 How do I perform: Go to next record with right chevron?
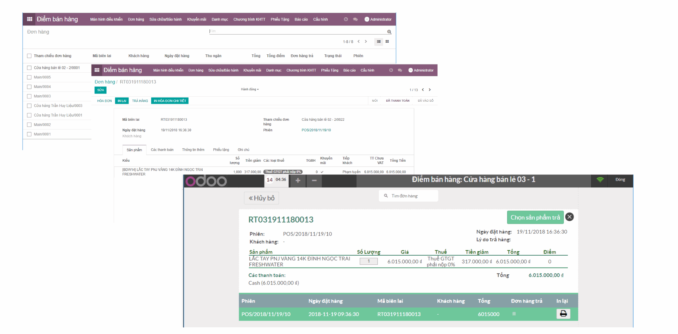[430, 90]
